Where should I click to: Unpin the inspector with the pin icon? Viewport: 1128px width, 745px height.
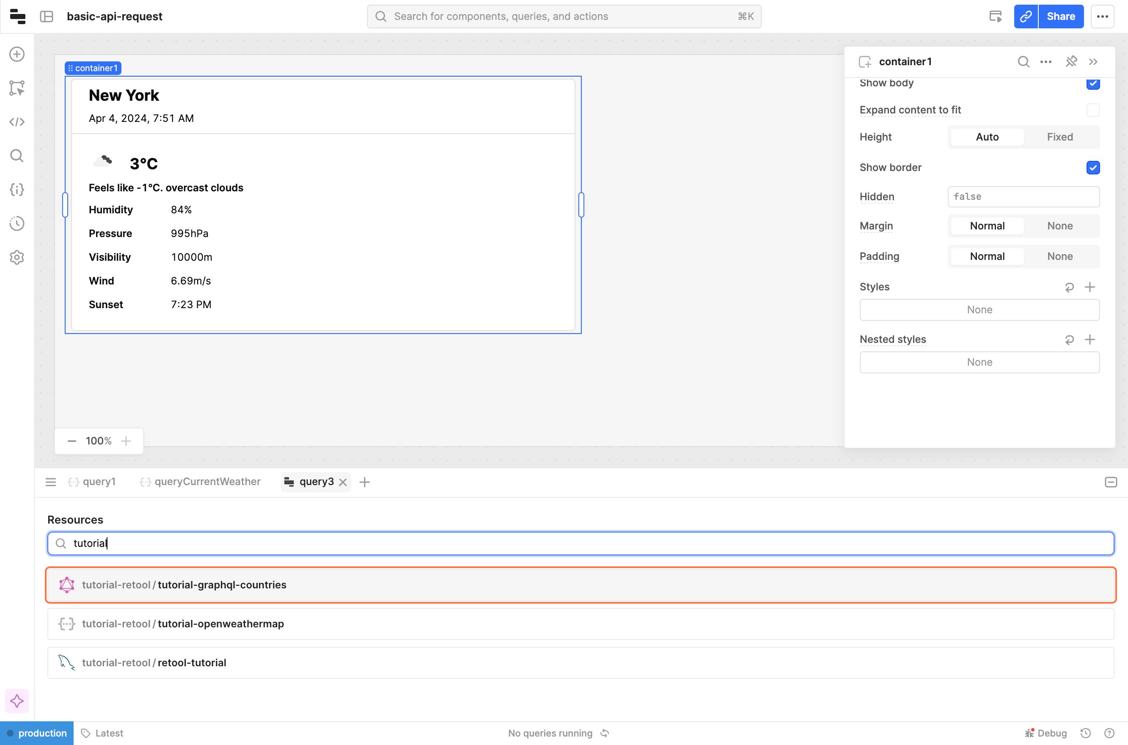(x=1071, y=62)
